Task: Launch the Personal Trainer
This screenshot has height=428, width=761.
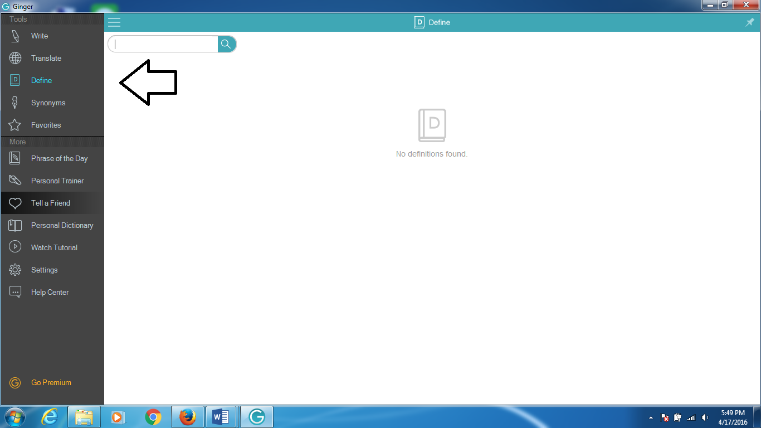Action: (57, 181)
